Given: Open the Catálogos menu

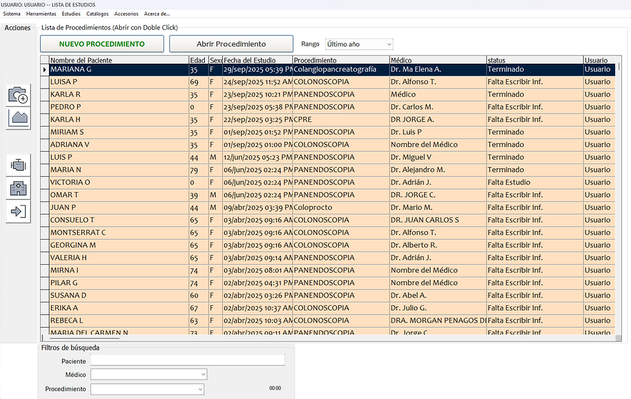Looking at the screenshot, I should click(x=97, y=13).
